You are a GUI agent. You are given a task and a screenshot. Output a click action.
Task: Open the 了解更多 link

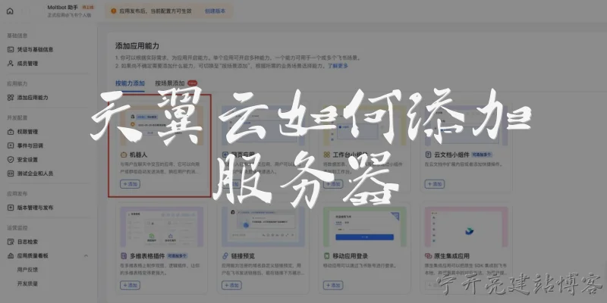click(338, 66)
